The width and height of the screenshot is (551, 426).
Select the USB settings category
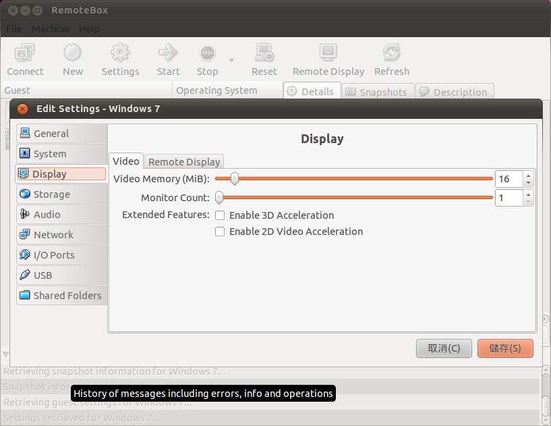point(62,275)
